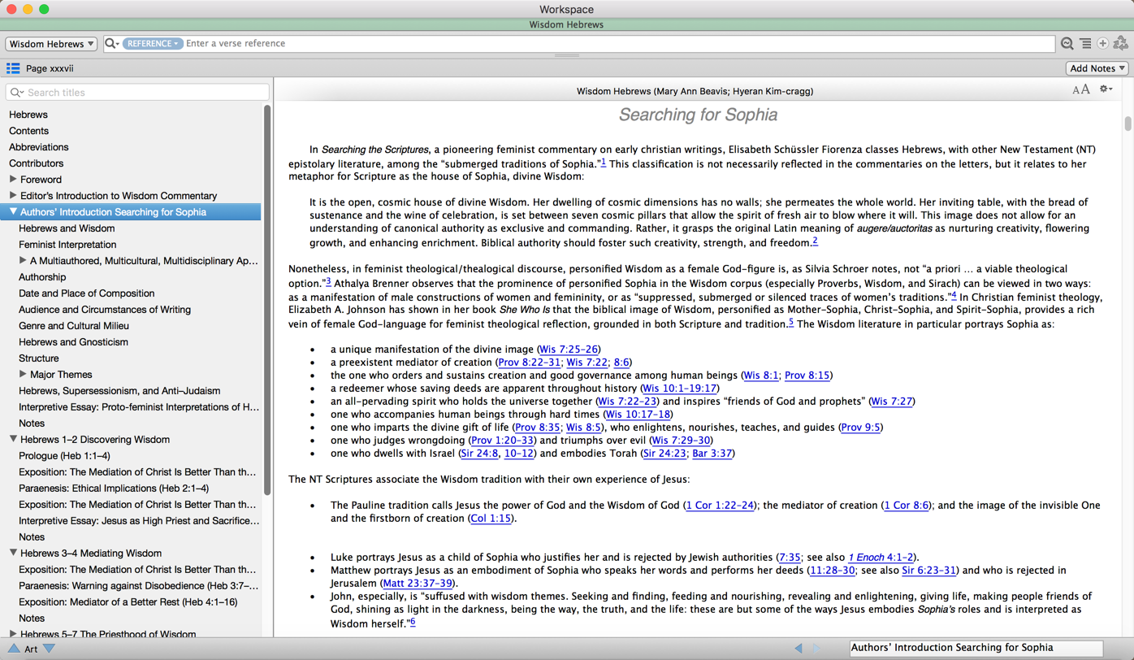Follow the Sir 6:23–31 link

tap(928, 571)
